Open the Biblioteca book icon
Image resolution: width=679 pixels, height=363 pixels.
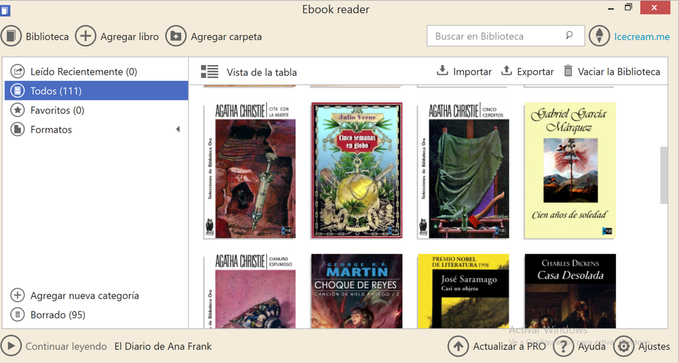pos(12,36)
